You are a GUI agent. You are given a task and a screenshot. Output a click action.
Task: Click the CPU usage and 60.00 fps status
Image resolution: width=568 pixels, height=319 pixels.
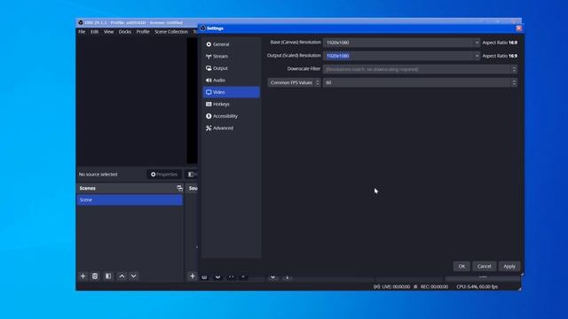[x=477, y=286]
